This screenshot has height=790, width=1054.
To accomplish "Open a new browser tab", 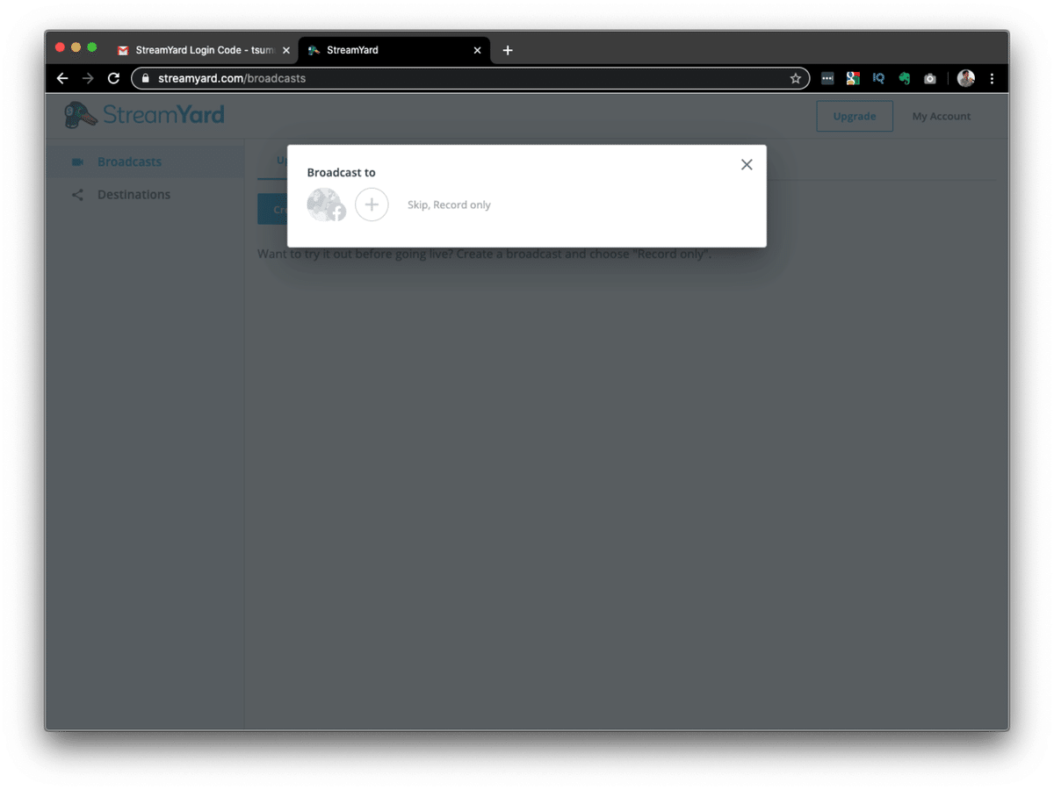I will [x=507, y=50].
